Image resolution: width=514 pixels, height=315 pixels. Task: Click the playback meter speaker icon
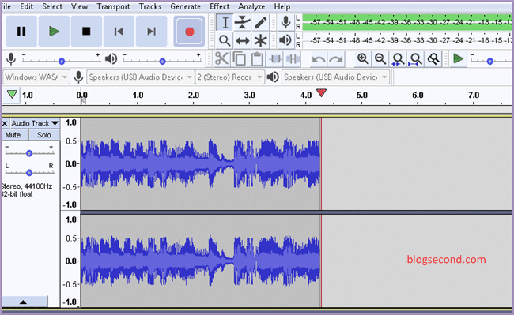pyautogui.click(x=285, y=40)
